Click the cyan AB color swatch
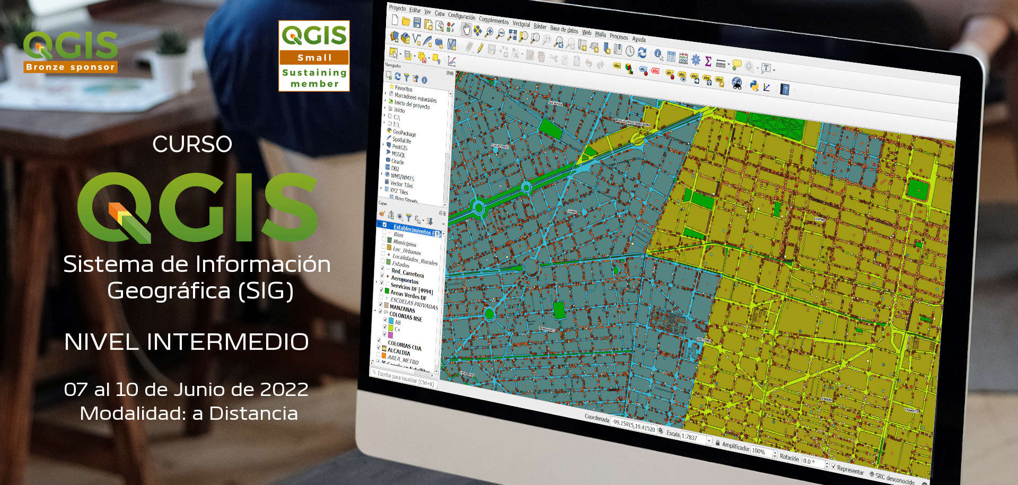Viewport: 1018px width, 485px height. pos(391,321)
